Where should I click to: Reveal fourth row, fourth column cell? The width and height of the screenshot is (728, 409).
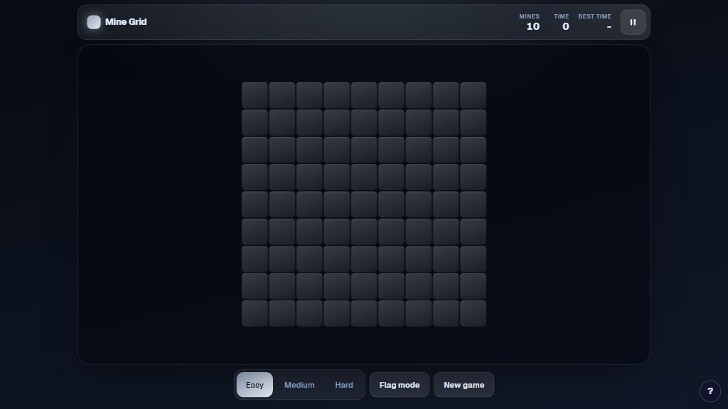point(336,177)
